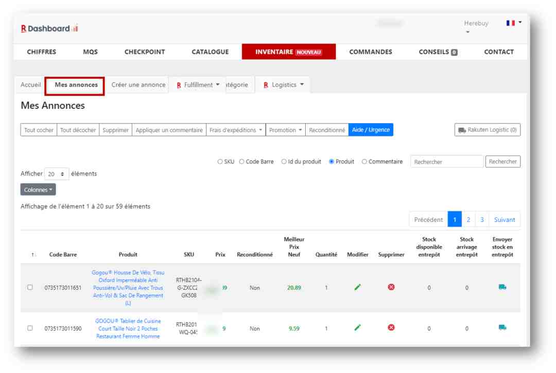
Task: Tick the checkbox for barcode 0735173011590
Action: point(30,328)
